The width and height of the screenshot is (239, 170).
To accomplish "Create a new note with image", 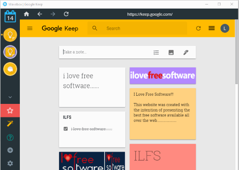I will (171, 53).
